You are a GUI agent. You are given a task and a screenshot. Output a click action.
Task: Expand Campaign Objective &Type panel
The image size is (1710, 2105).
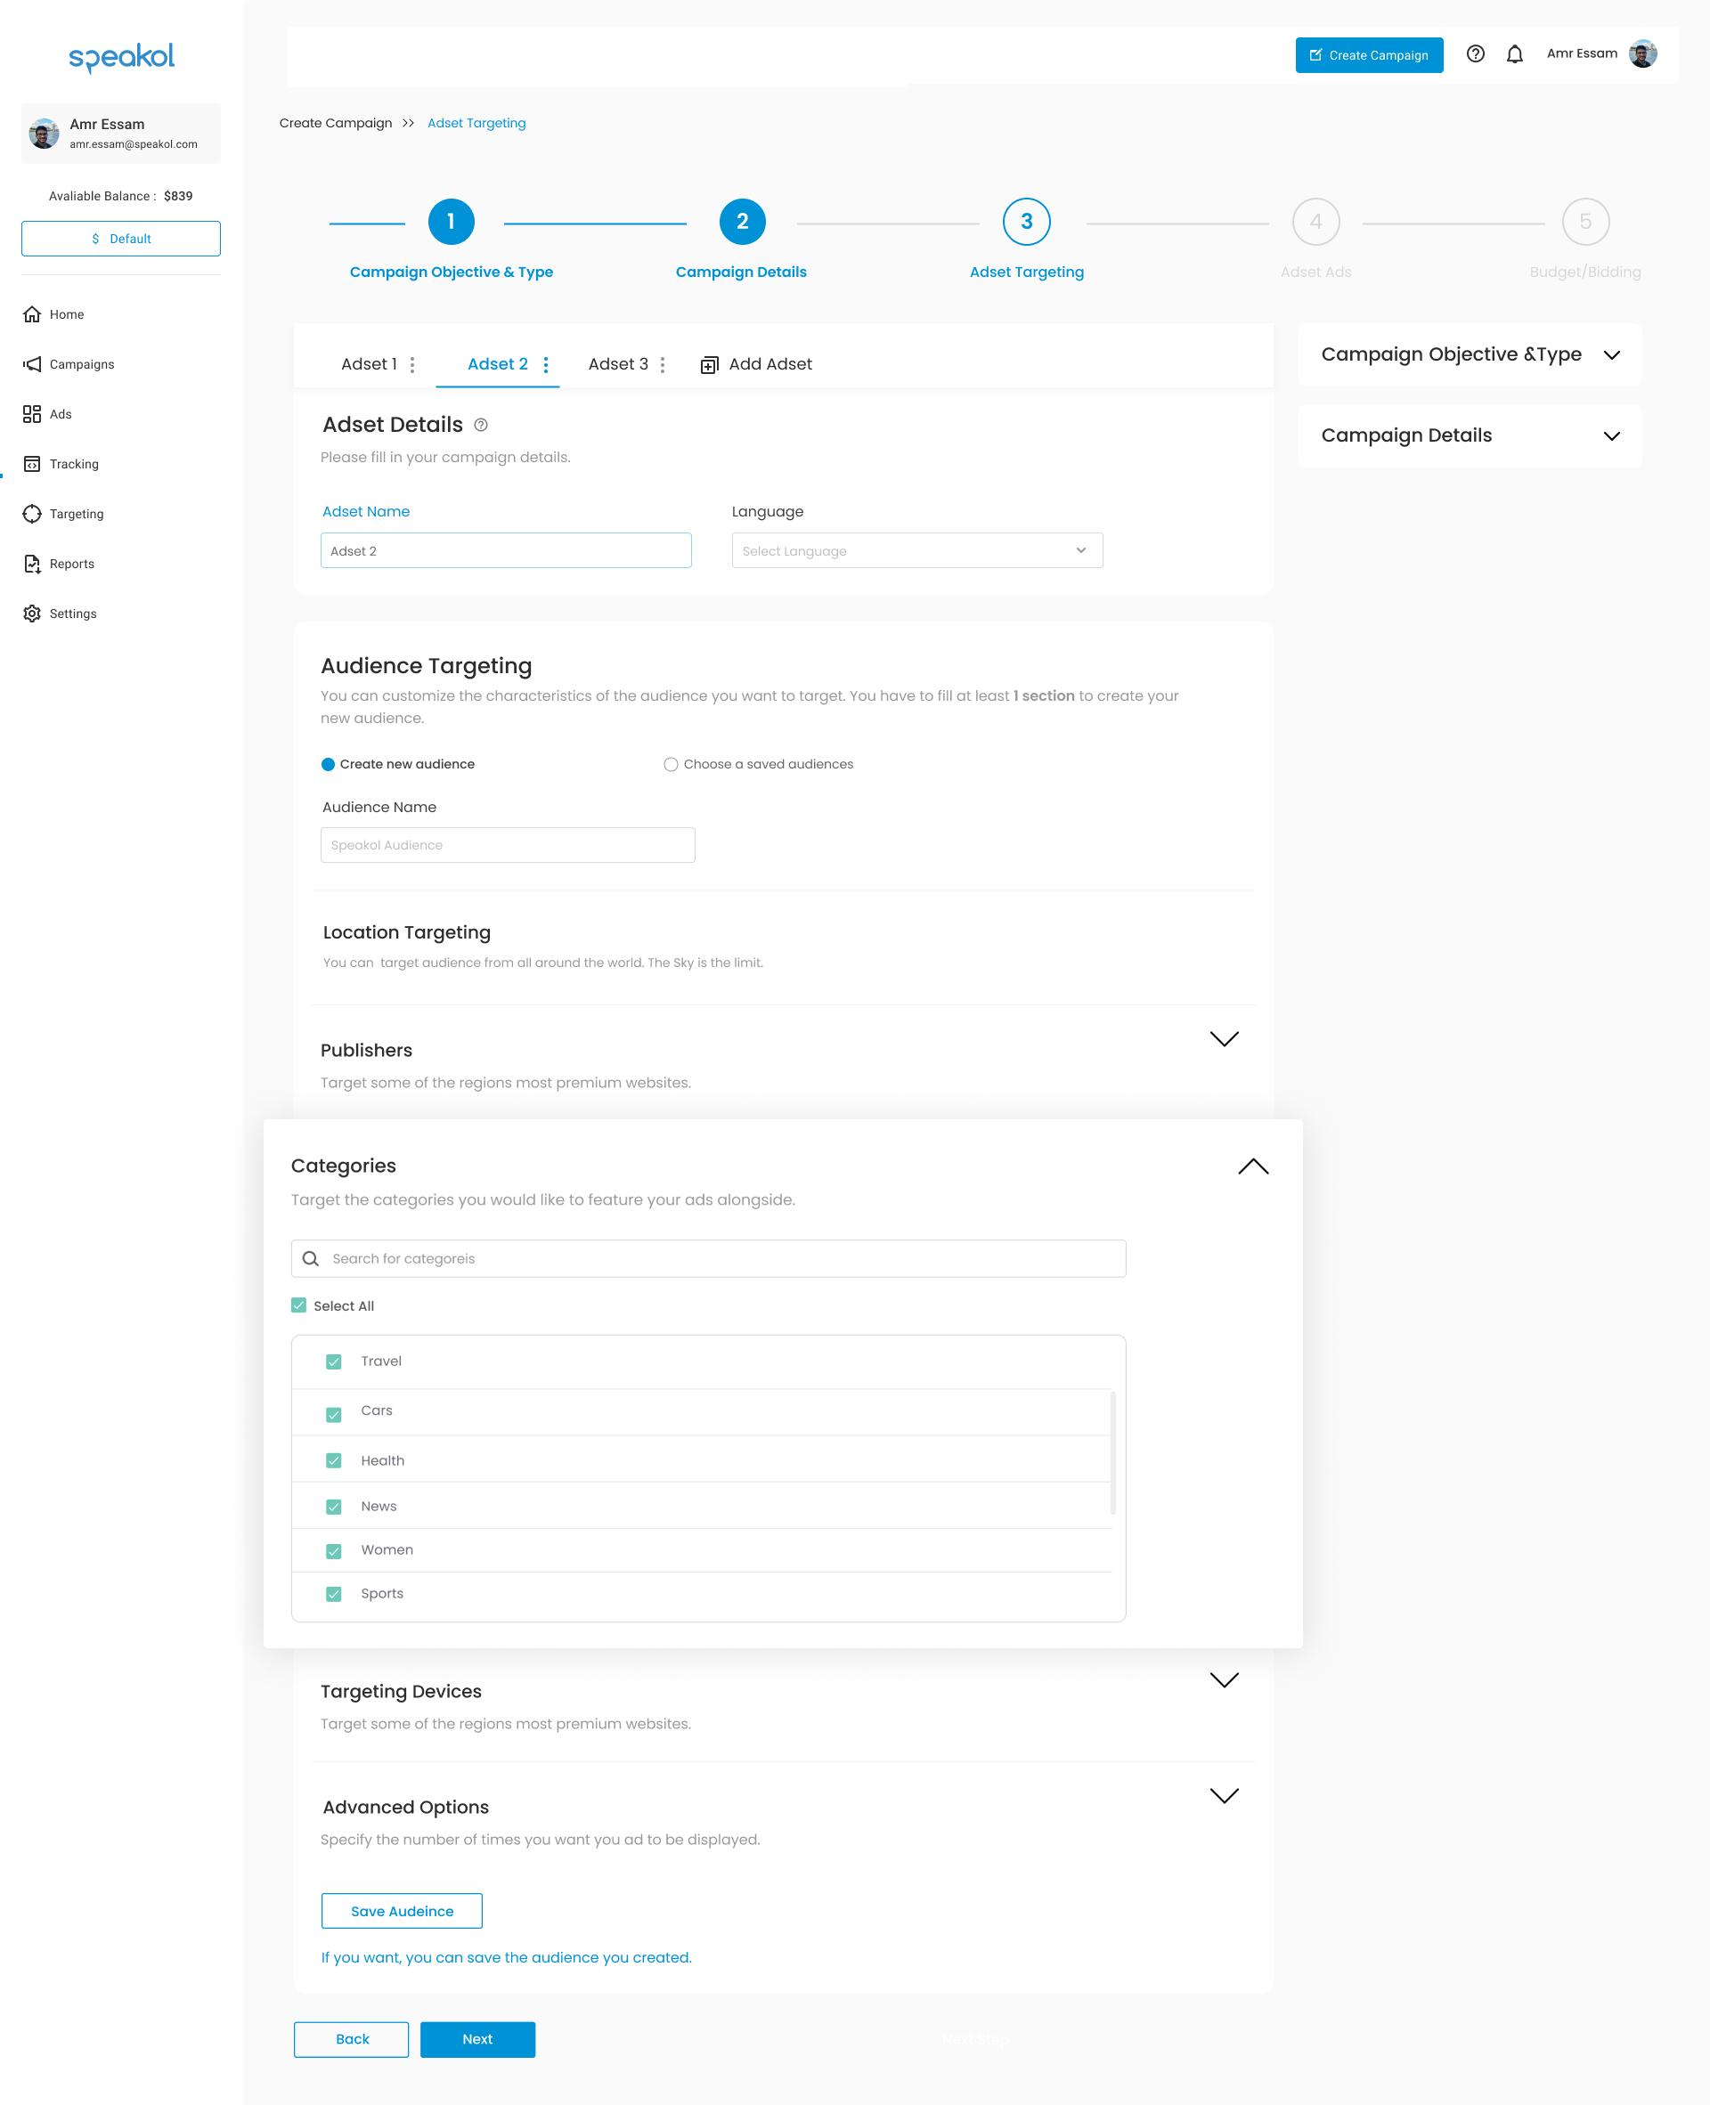coord(1611,355)
